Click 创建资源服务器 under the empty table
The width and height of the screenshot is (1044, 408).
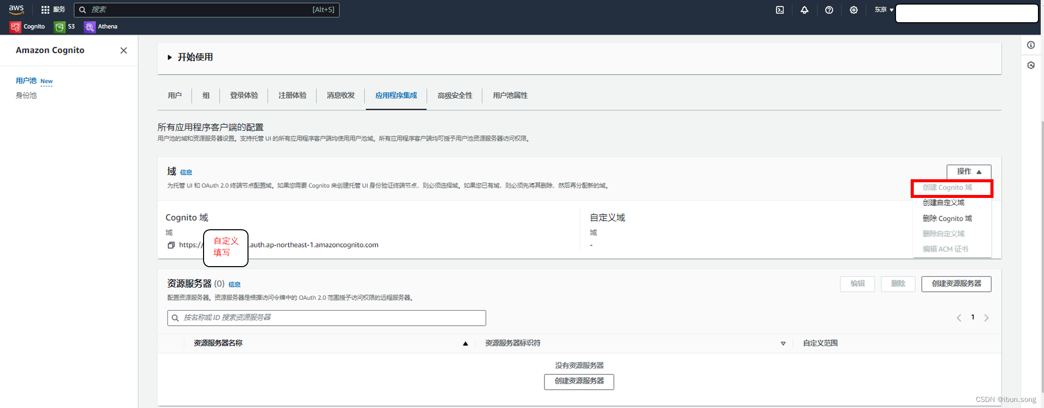click(x=579, y=381)
